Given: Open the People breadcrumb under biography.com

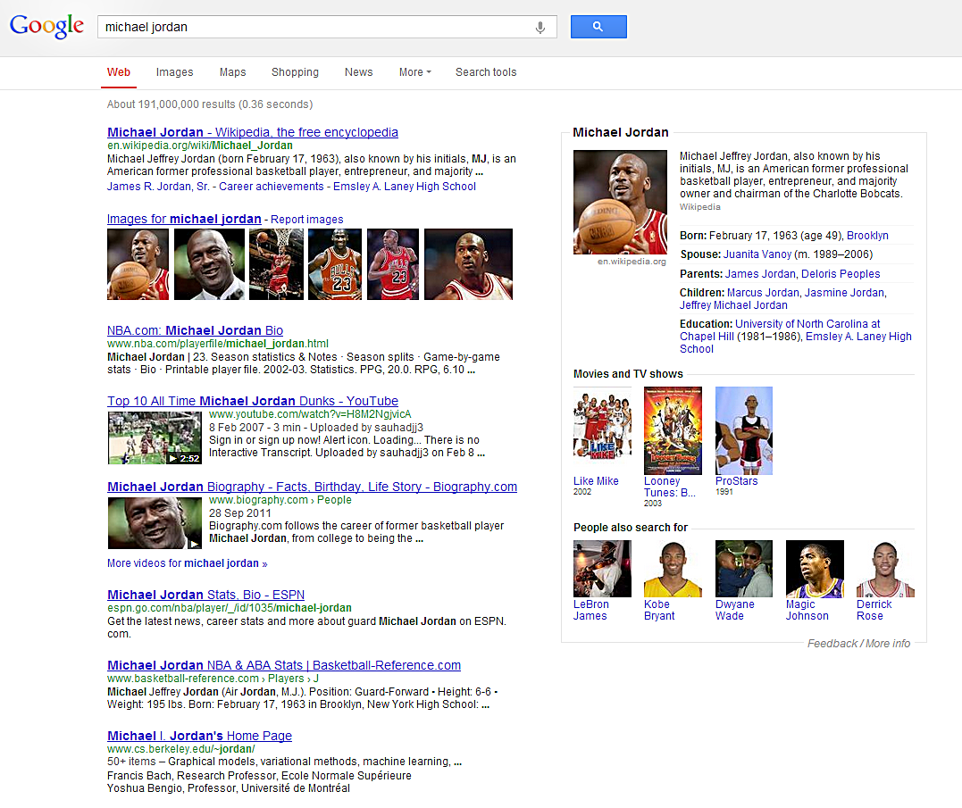Looking at the screenshot, I should tap(334, 500).
